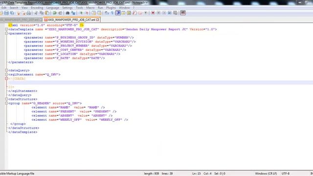Image resolution: width=313 pixels, height=176 pixels.
Task: Click the Paste toolbar icon
Action: (47, 13)
